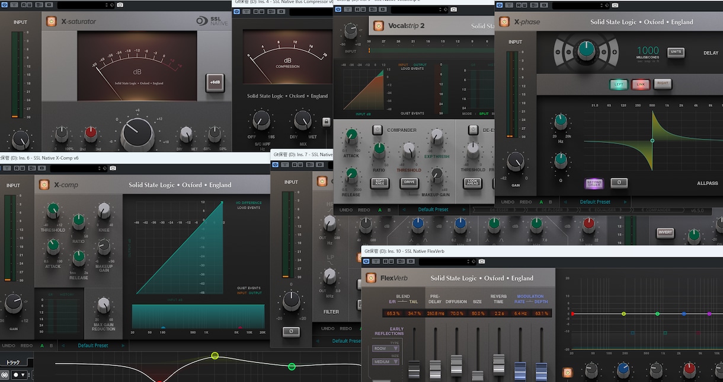This screenshot has width=723, height=382.
Task: Click the DRIVE button in Vocalstrip compander
Action: click(410, 183)
